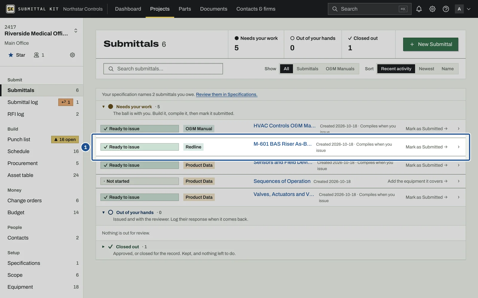
Task: Sort by Recent activity
Action: [396, 69]
